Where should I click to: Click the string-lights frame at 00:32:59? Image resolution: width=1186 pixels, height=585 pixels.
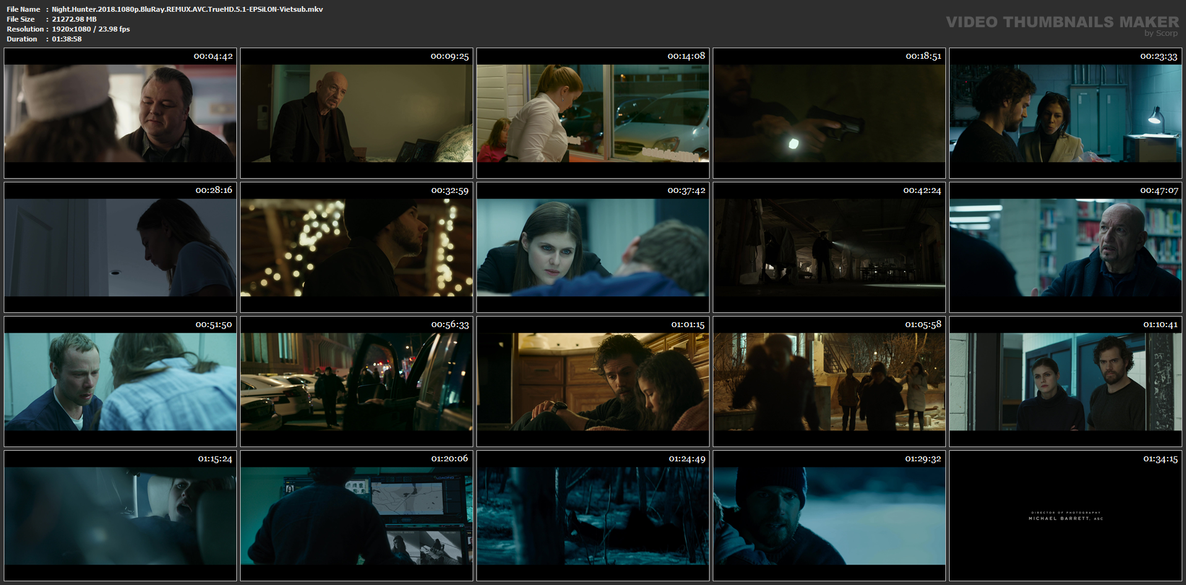coord(356,247)
